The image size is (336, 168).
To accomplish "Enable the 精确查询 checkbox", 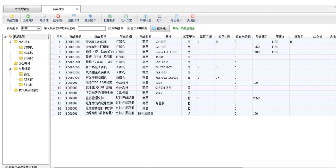I will click(x=109, y=29).
